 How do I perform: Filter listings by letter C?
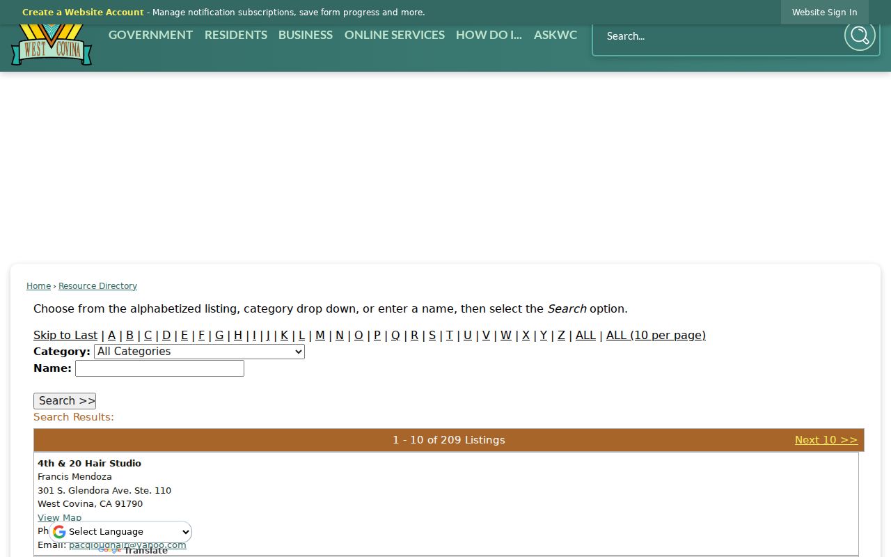[148, 336]
